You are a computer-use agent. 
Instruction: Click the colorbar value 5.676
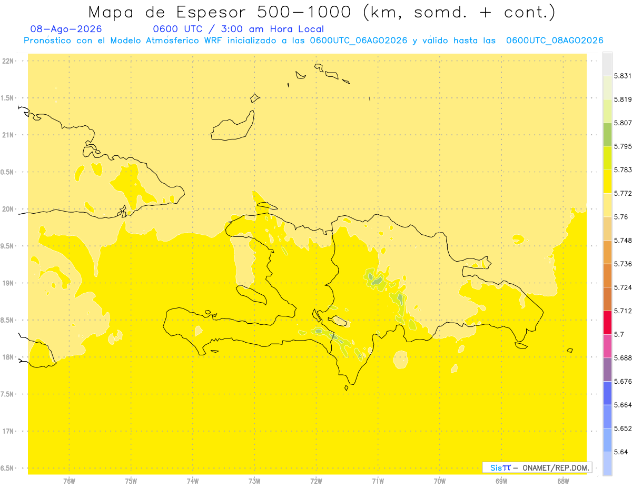click(x=623, y=381)
